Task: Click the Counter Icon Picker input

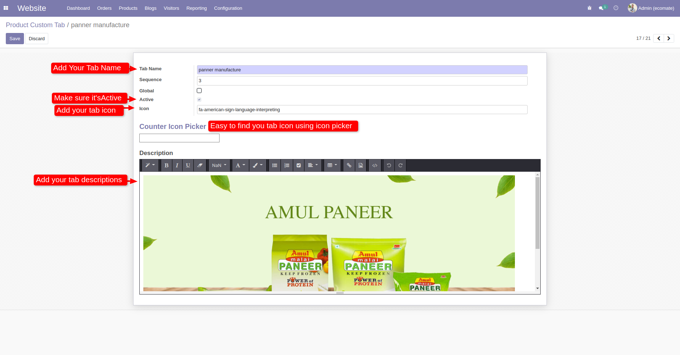Action: click(179, 138)
